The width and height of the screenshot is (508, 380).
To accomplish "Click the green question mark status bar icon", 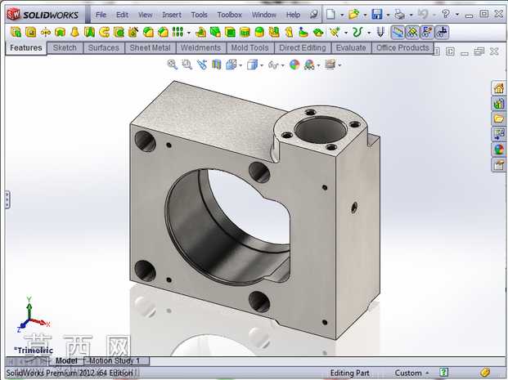I will pyautogui.click(x=444, y=373).
